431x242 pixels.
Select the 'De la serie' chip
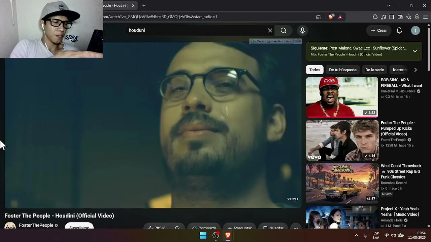pyautogui.click(x=374, y=70)
